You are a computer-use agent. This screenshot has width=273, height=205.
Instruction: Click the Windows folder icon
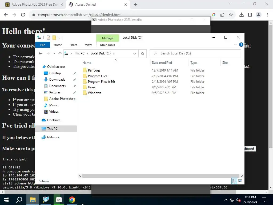pyautogui.click(x=85, y=93)
